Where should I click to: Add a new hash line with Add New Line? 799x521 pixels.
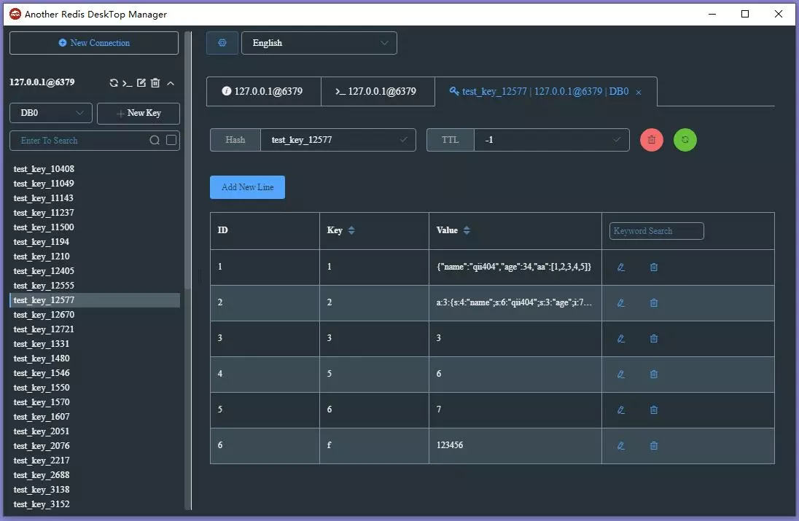pos(247,187)
